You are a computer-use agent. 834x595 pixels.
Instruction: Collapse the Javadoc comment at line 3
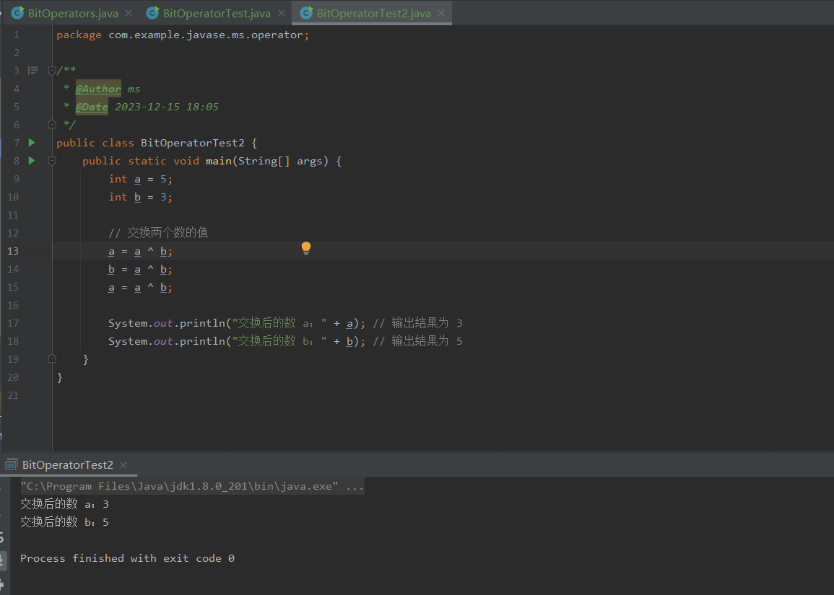pyautogui.click(x=52, y=71)
